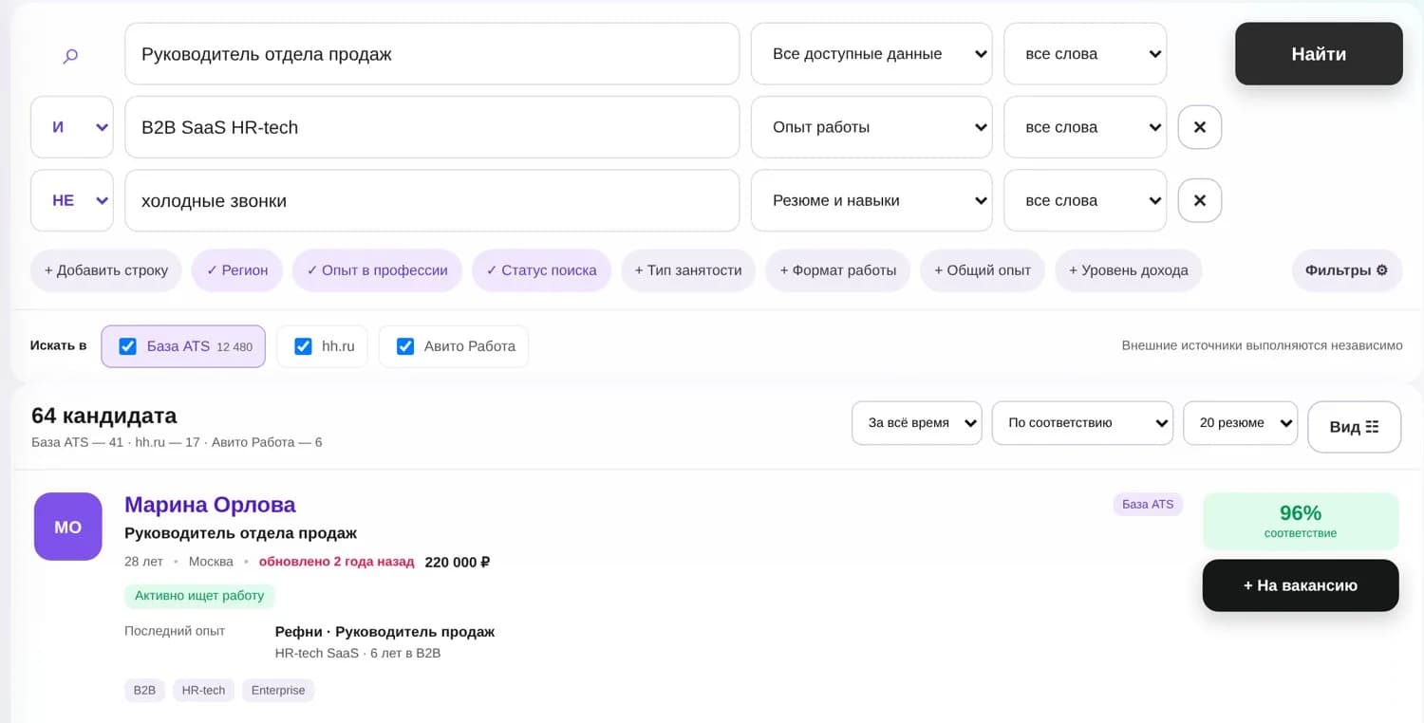Open 'все слова' dropdown in 'холодные звонки' row
Viewport: 1424px width, 723px height.
[x=1085, y=200]
